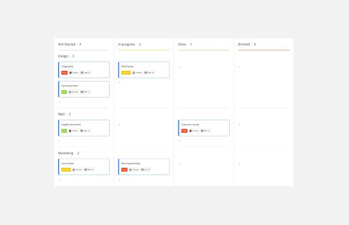Open the Insights document card title
Image resolution: width=349 pixels, height=225 pixels.
point(71,125)
